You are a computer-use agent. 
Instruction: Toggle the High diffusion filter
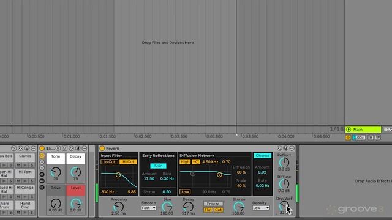185,161
